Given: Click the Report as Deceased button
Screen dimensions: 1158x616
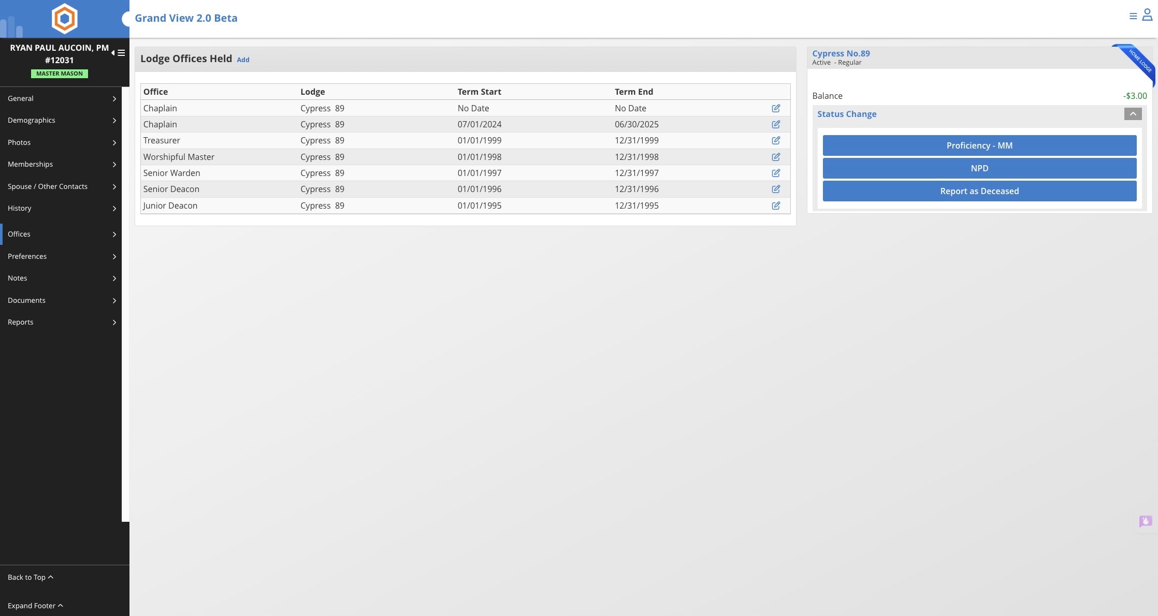Looking at the screenshot, I should pos(979,191).
